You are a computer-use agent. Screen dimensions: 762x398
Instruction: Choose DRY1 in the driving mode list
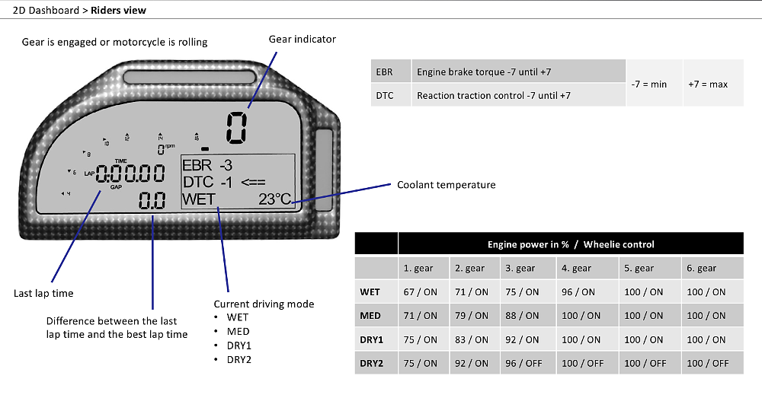[240, 345]
